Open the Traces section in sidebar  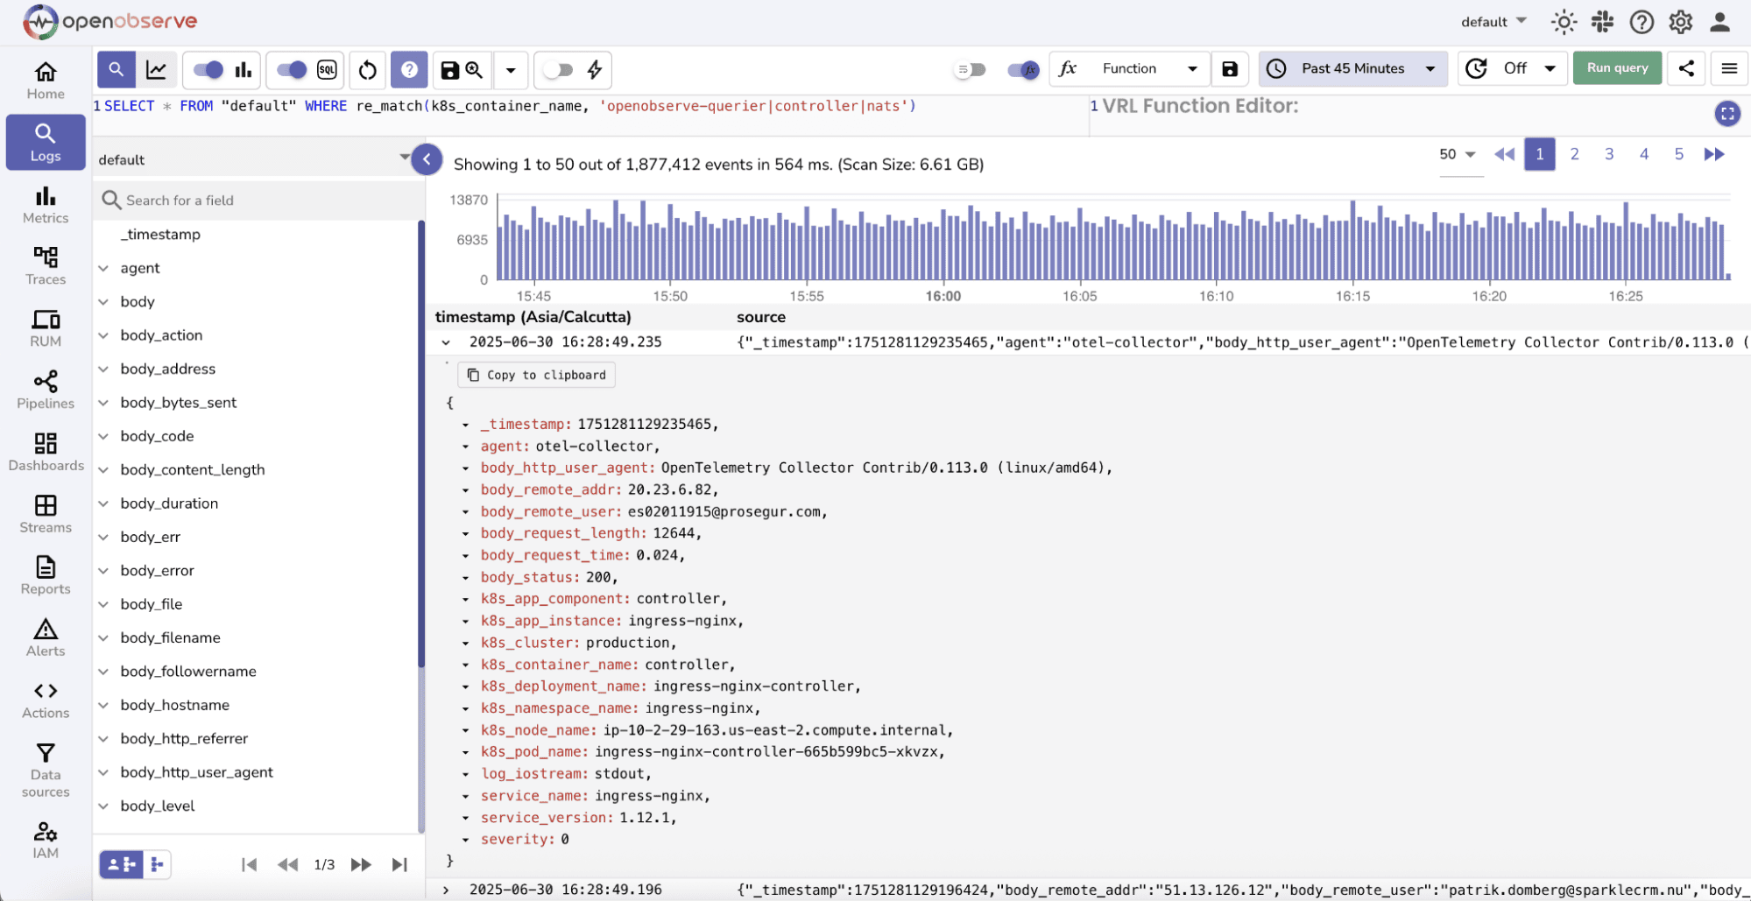pos(45,265)
